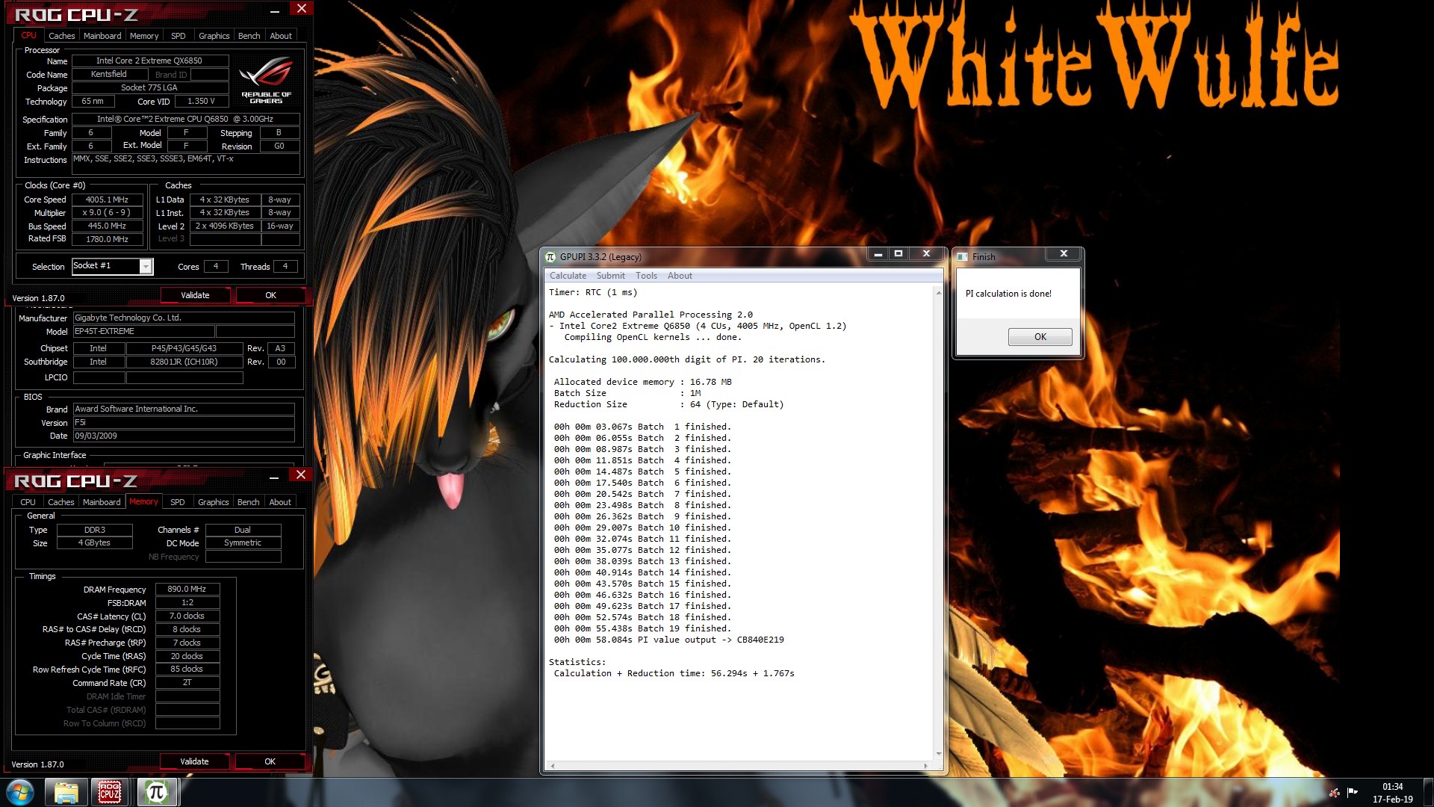Viewport: 1434px width, 807px height.
Task: Click CAS# Latency value 7.0 clocks
Action: 187,616
